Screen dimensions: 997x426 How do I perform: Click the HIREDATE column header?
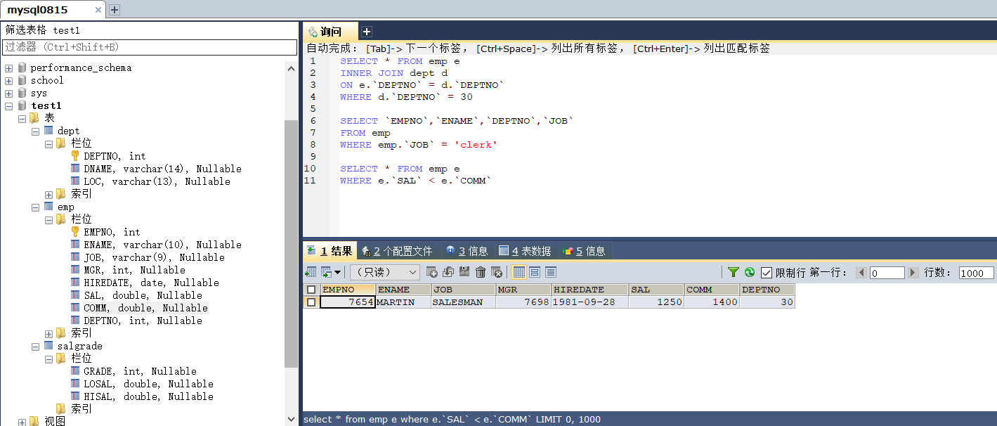pos(589,290)
